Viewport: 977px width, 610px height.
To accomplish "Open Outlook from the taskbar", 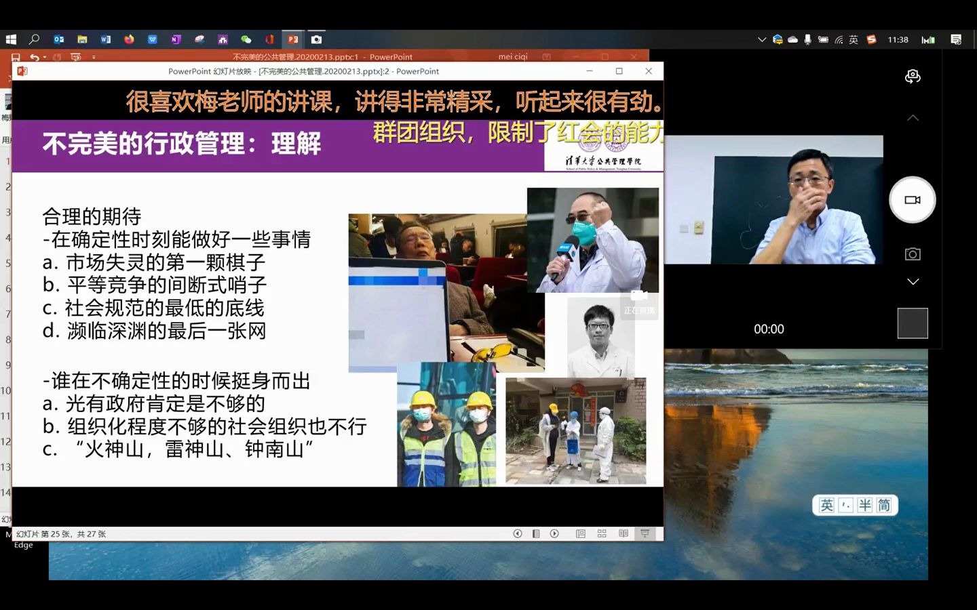I will coord(58,39).
